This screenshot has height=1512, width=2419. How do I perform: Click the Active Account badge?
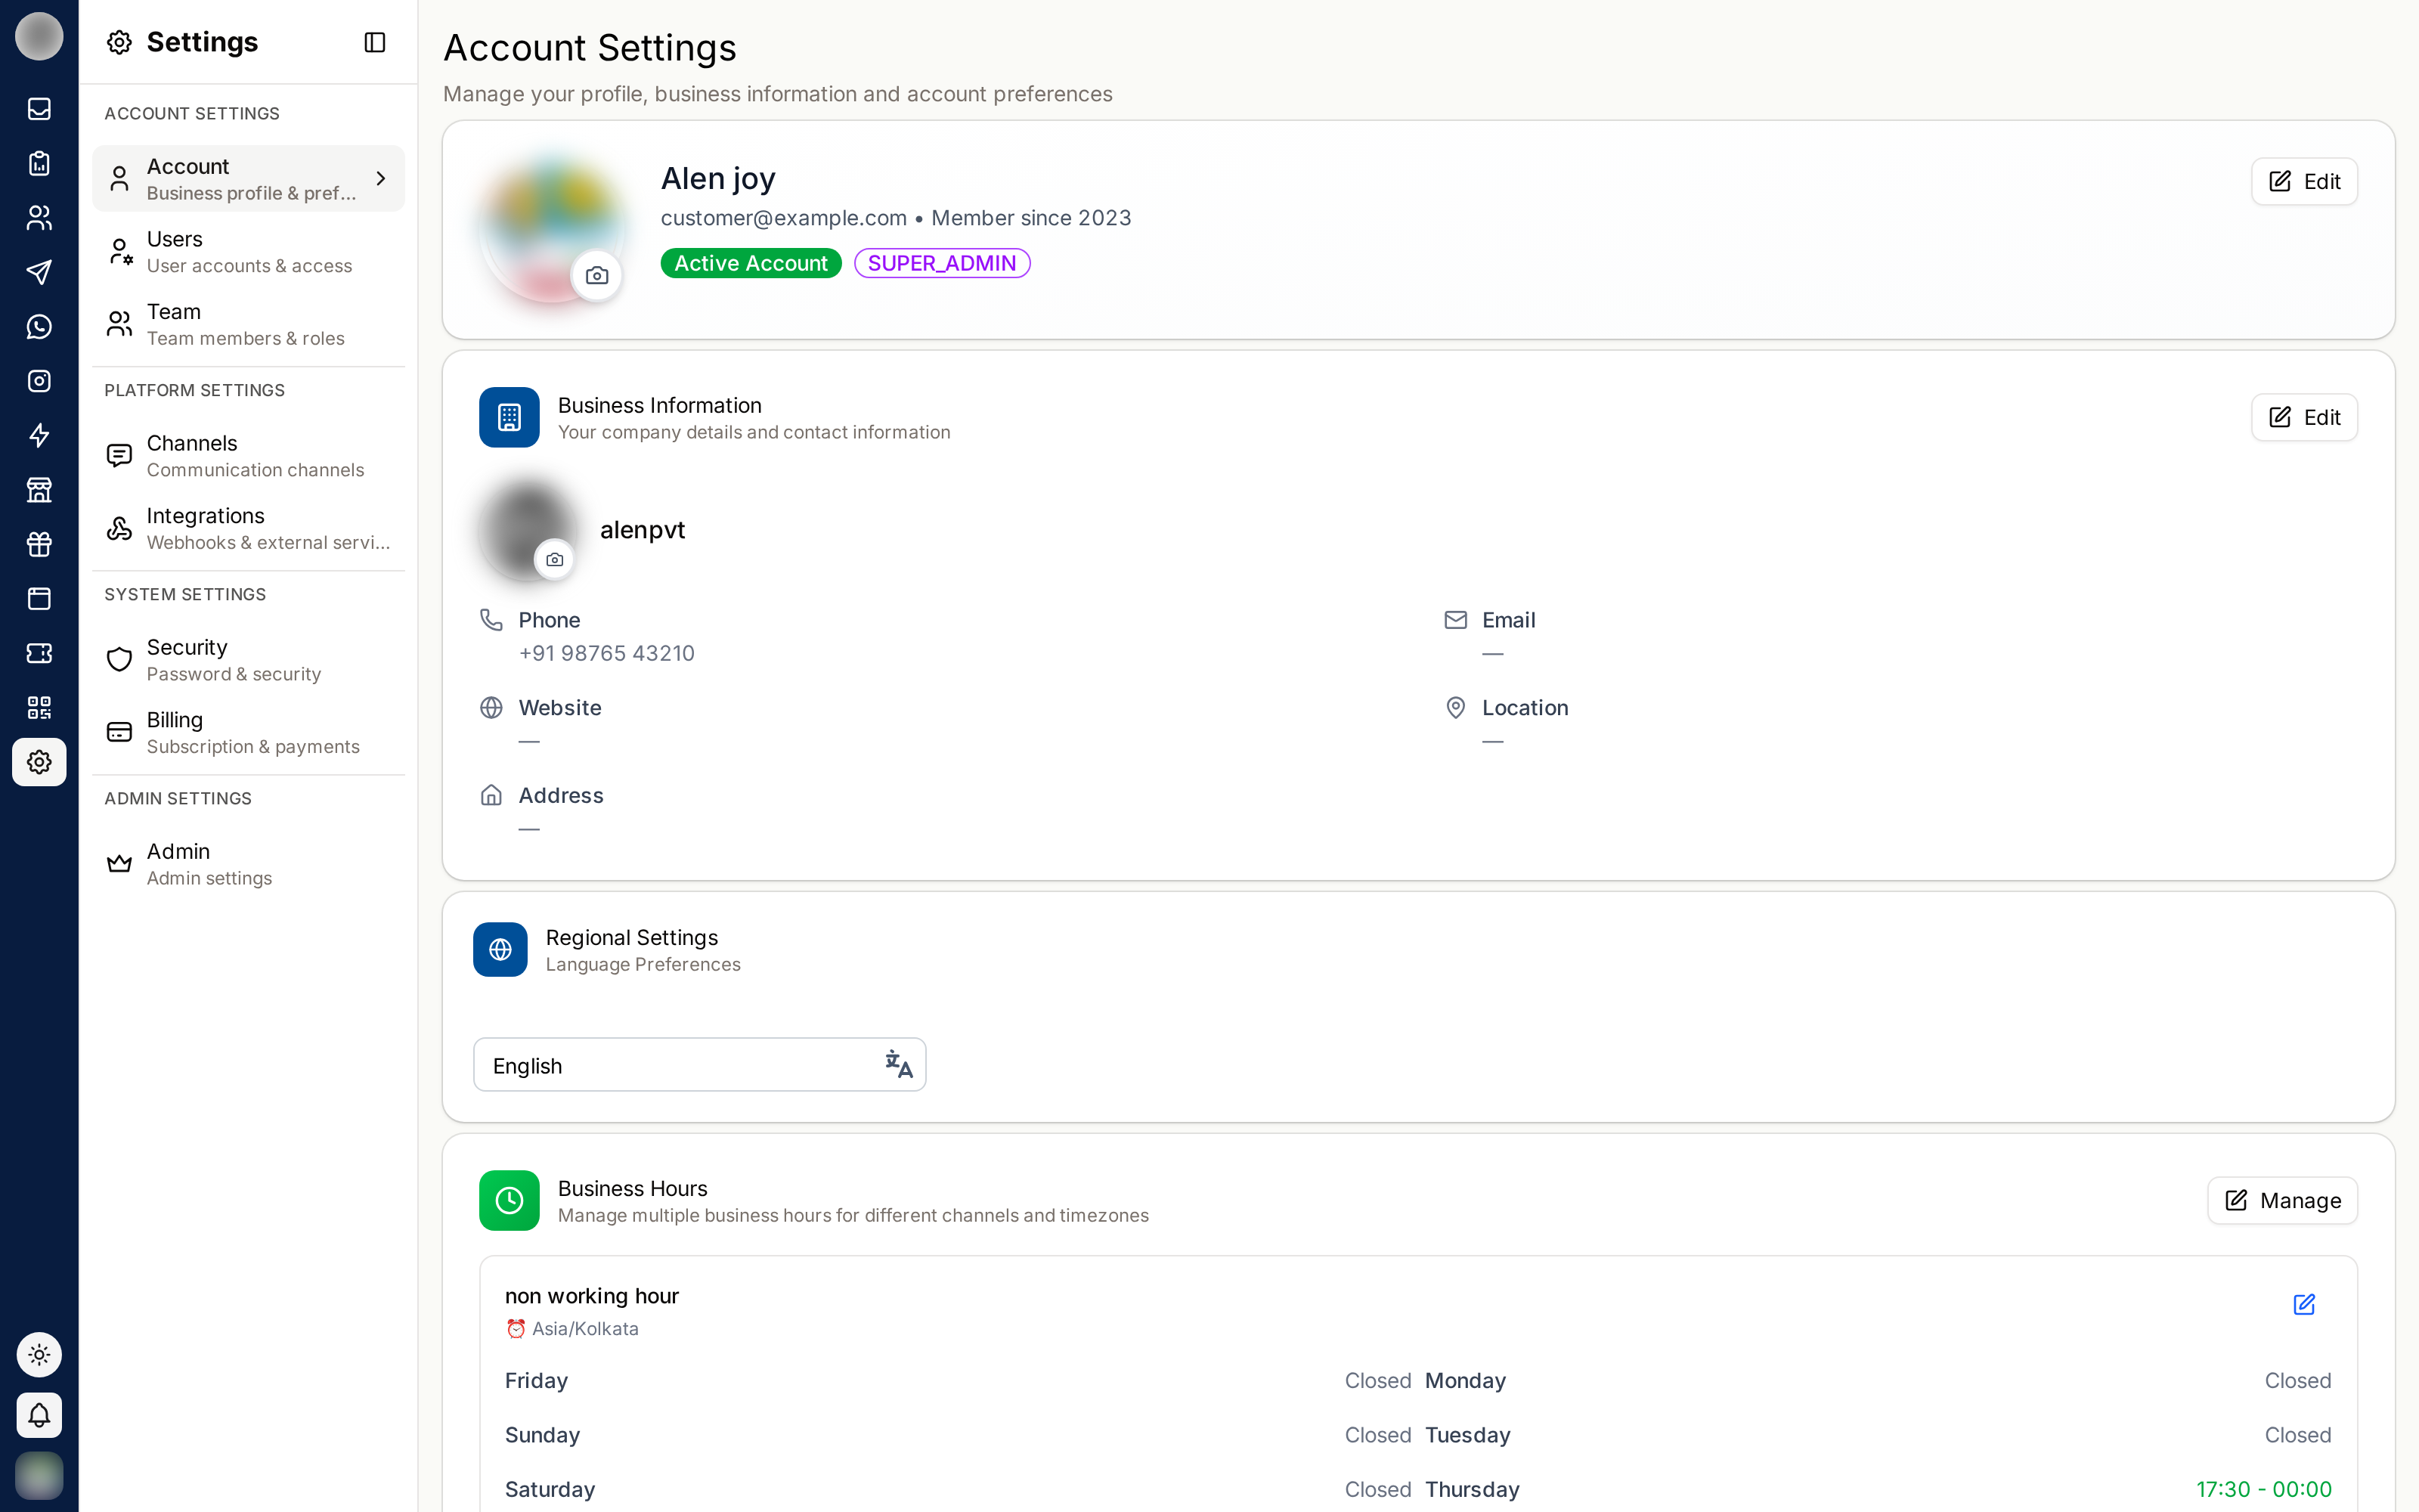(x=751, y=263)
